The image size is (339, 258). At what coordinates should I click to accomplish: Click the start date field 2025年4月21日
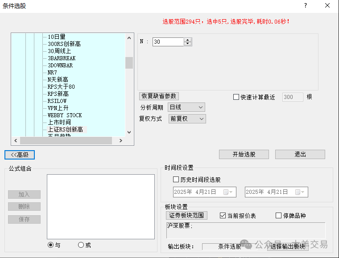[205, 192]
